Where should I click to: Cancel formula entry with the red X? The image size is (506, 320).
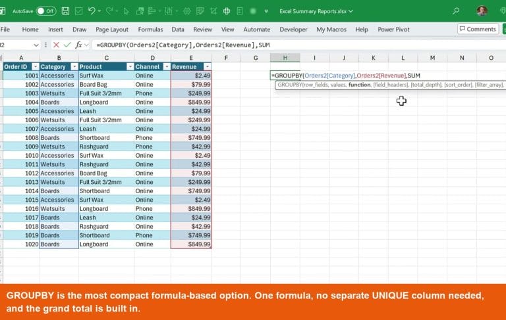(x=56, y=45)
